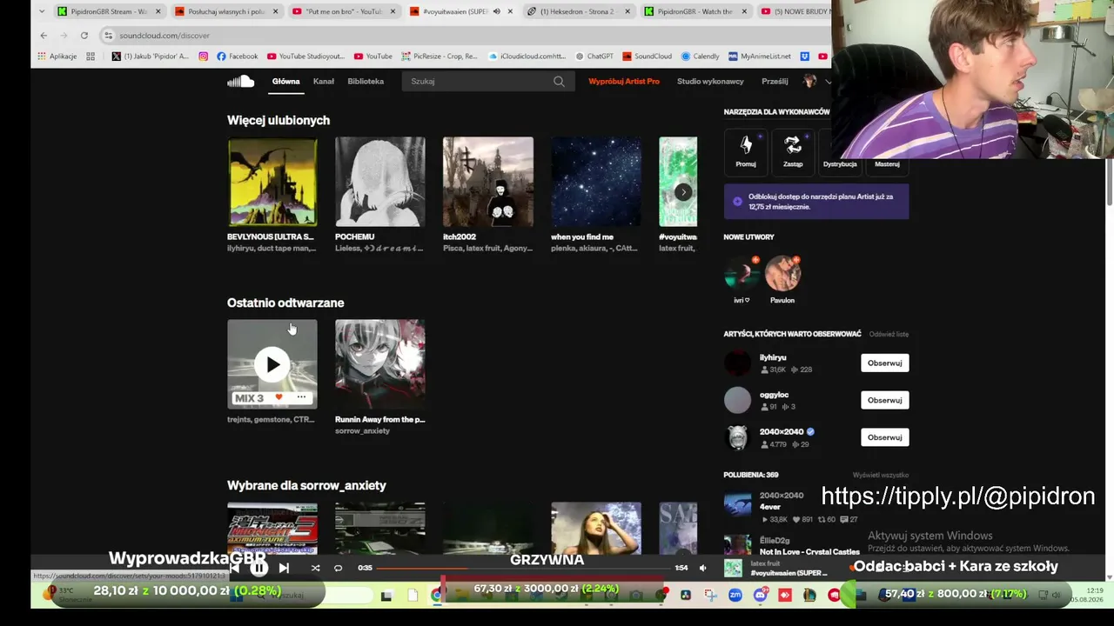The height and width of the screenshot is (626, 1114).
Task: Toggle shuffle in the player bar
Action: 315,569
